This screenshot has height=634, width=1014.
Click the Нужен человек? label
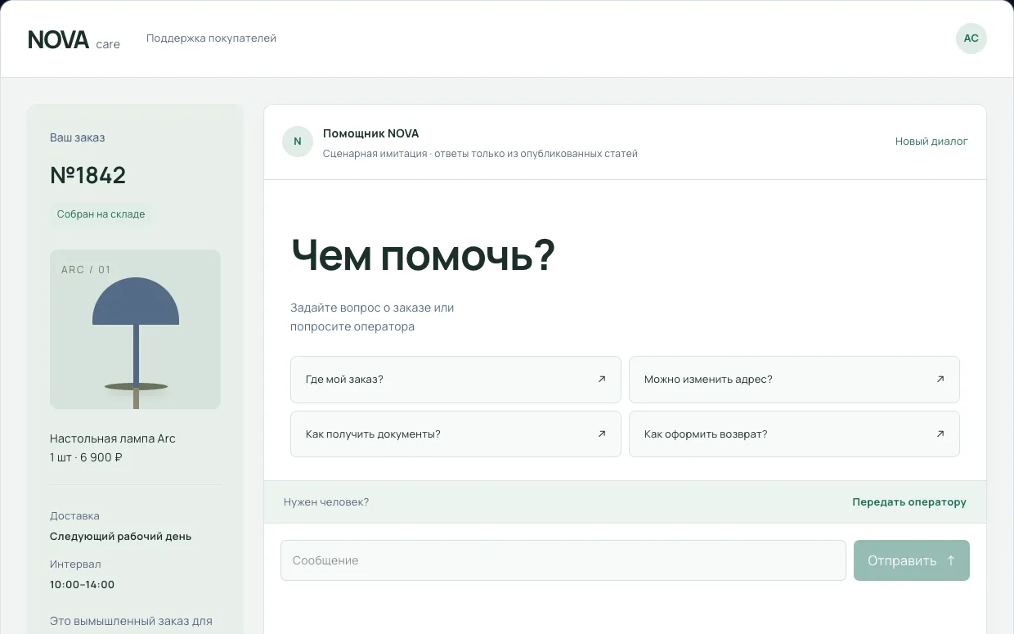click(326, 502)
